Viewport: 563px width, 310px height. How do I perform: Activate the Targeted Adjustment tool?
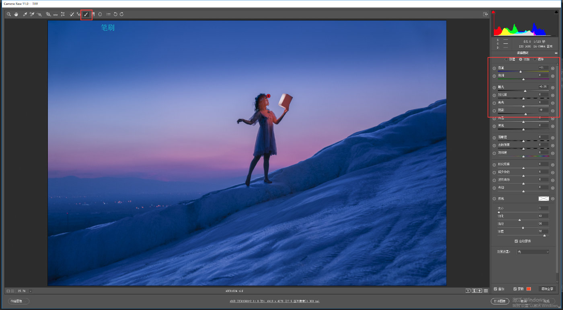pos(39,14)
